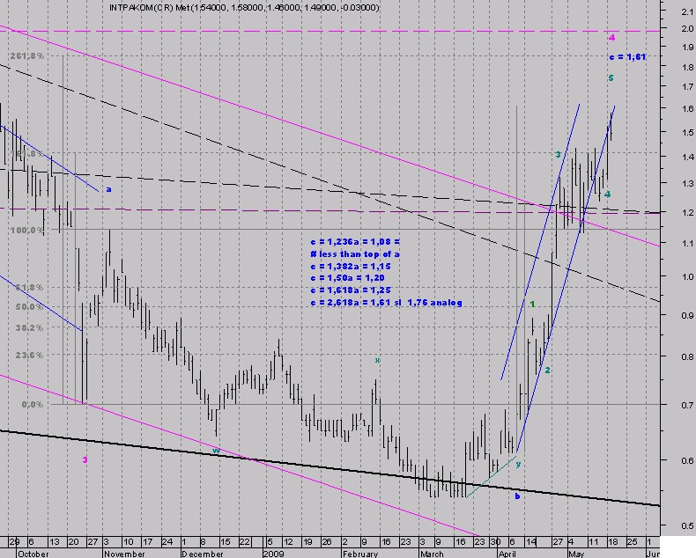Click the November label on time axis
The height and width of the screenshot is (558, 696).
(123, 554)
